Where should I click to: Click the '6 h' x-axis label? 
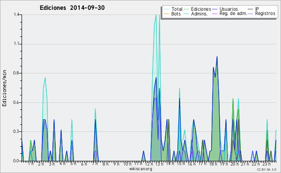pos(84,164)
